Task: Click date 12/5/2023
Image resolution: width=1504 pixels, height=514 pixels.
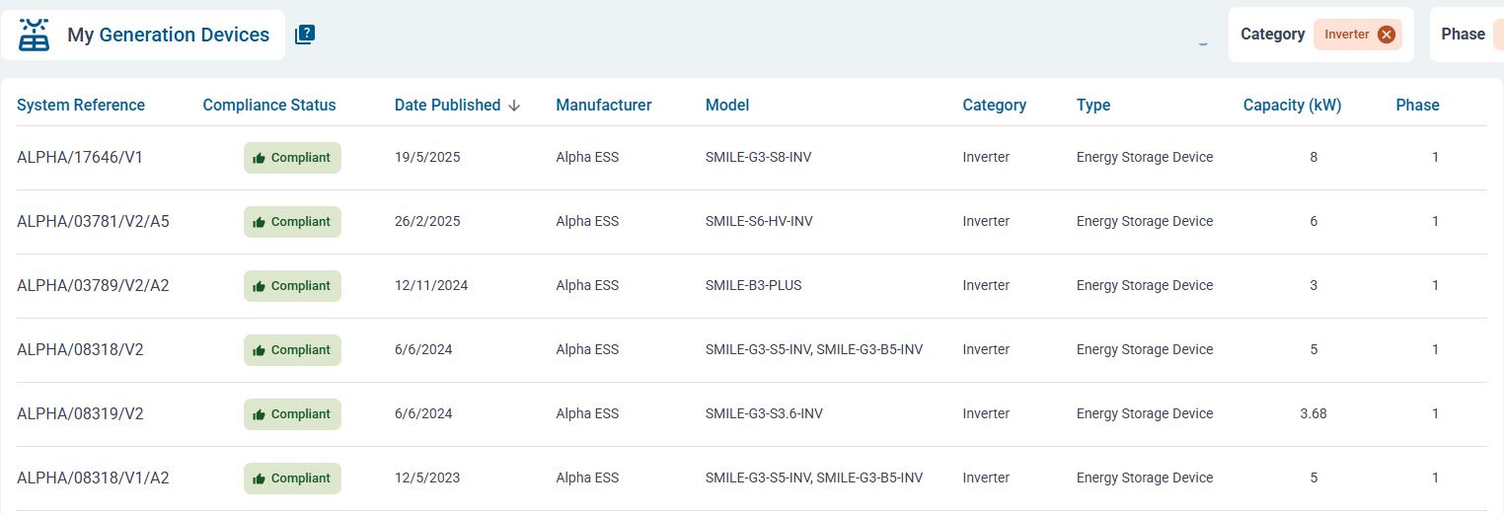Action: click(427, 477)
